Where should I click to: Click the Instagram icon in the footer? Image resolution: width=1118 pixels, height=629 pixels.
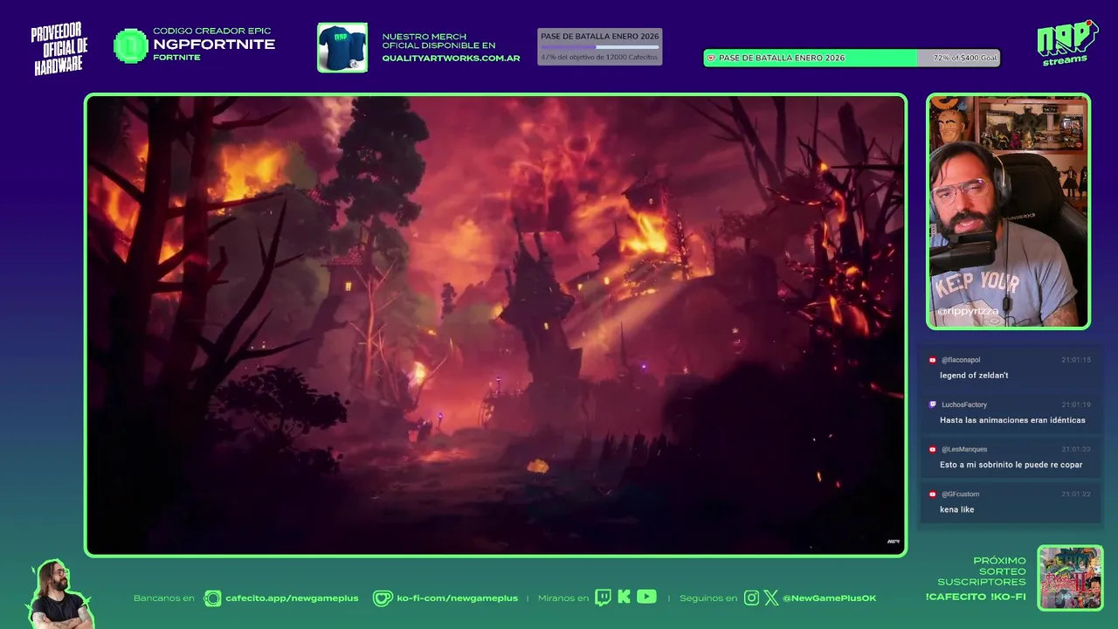pyautogui.click(x=751, y=598)
